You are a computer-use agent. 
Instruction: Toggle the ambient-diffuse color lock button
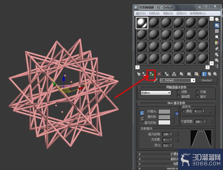click(142, 113)
